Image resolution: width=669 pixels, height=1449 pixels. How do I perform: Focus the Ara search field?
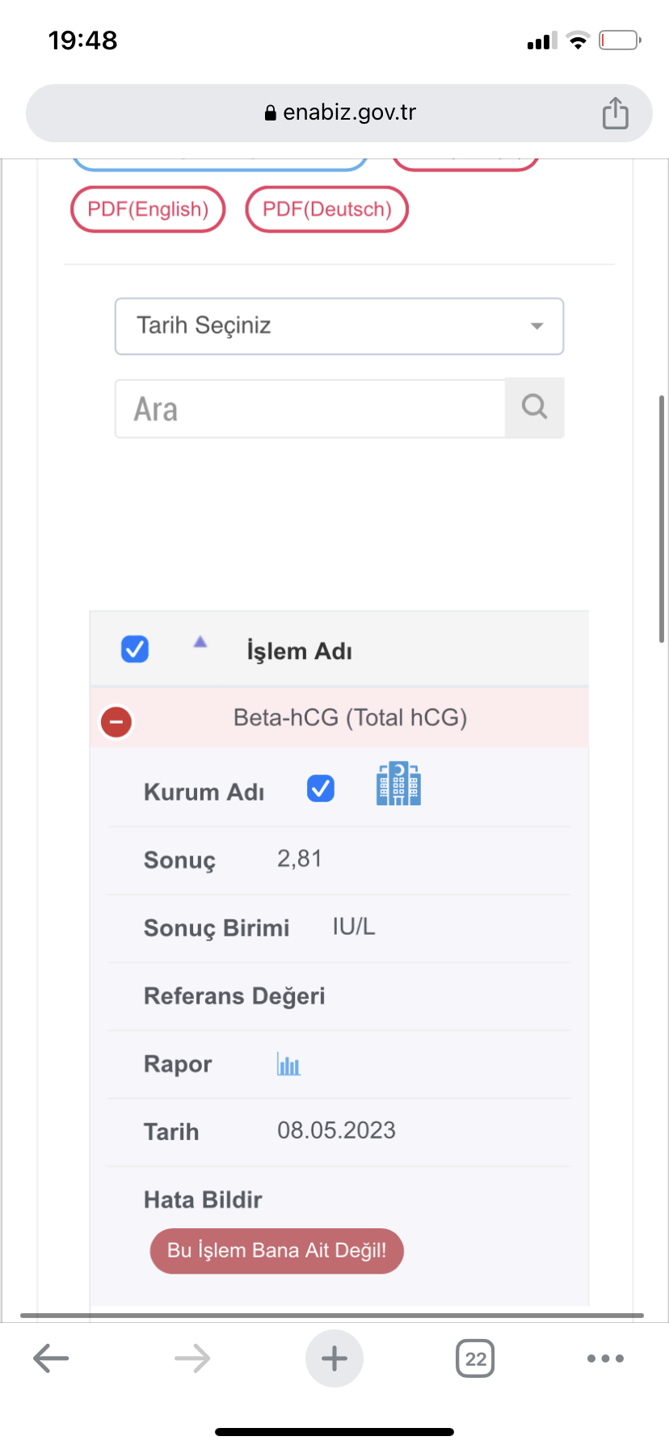(x=310, y=409)
